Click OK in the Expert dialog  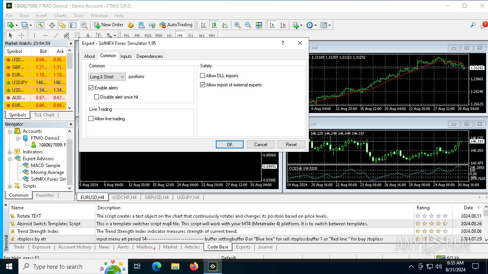pyautogui.click(x=230, y=145)
